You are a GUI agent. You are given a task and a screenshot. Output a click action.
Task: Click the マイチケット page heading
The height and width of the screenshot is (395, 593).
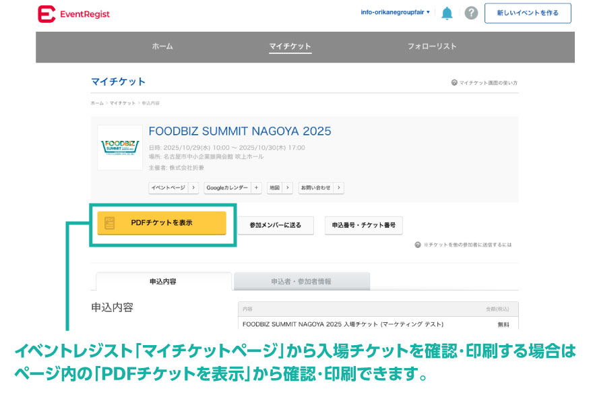point(119,82)
